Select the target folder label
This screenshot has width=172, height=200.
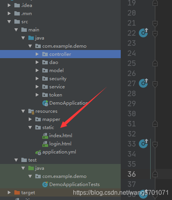point(28,193)
